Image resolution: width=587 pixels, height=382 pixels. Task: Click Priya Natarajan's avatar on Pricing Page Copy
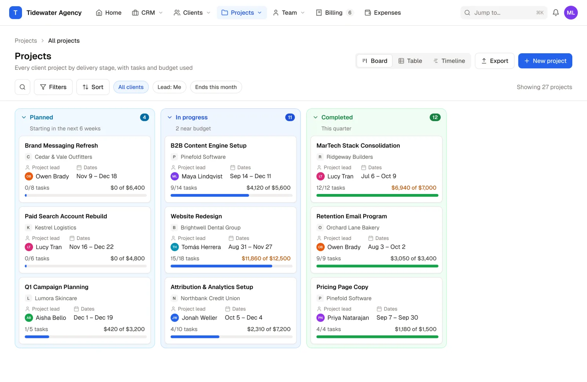321,318
